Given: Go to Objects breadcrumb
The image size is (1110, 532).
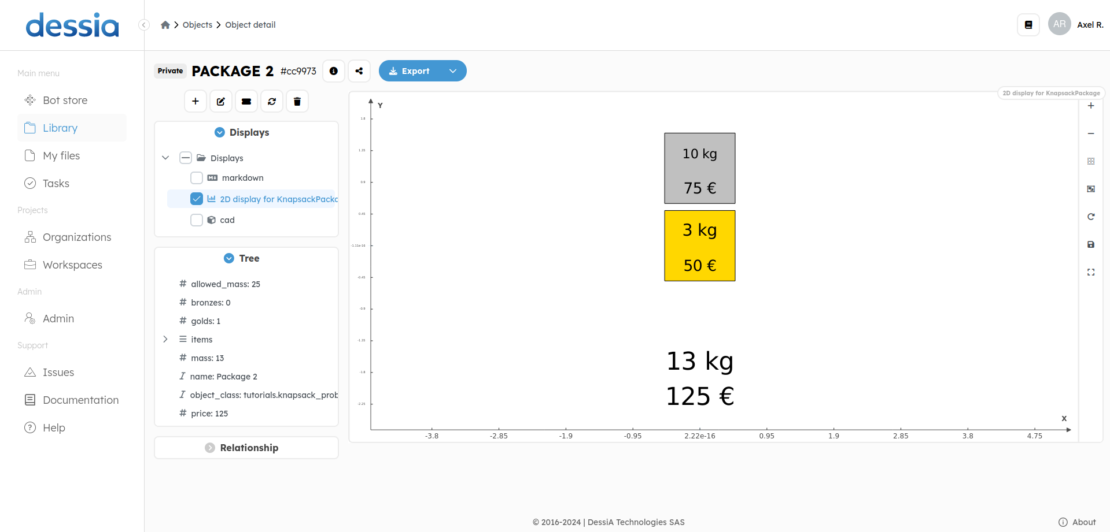Looking at the screenshot, I should (198, 25).
